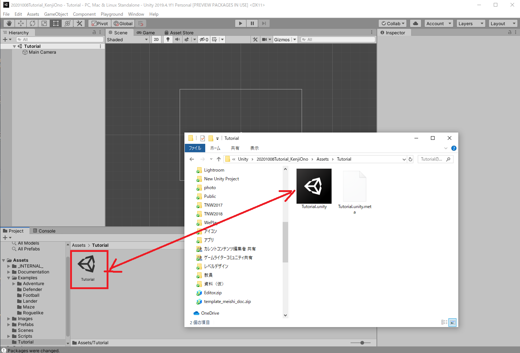Pause the game
Screen dimensions: 520x353
click(x=252, y=23)
